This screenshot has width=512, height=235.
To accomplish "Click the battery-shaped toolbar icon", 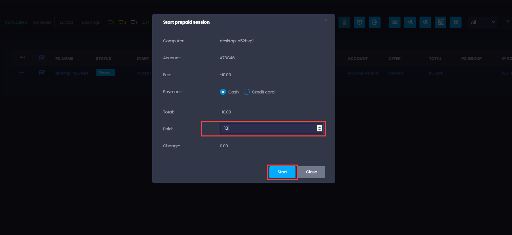I will [x=344, y=22].
